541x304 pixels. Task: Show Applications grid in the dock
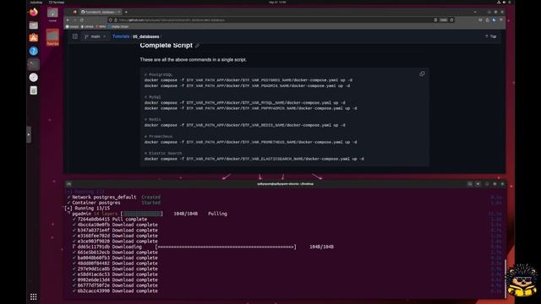pos(34,296)
